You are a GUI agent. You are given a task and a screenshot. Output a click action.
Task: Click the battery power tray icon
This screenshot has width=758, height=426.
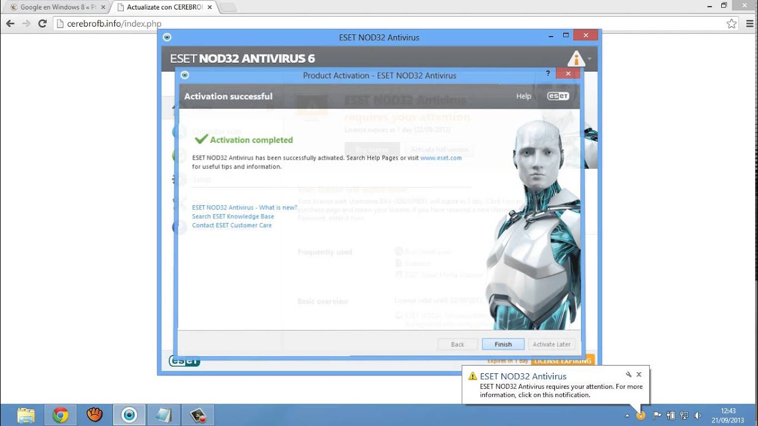click(x=671, y=415)
